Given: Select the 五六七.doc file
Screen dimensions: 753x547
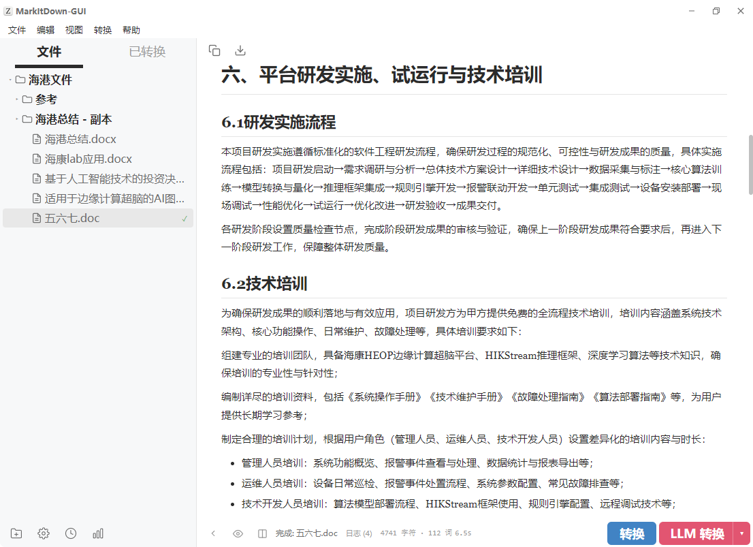Looking at the screenshot, I should (x=98, y=218).
